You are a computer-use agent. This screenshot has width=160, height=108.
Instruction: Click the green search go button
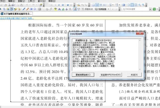click(154, 9)
